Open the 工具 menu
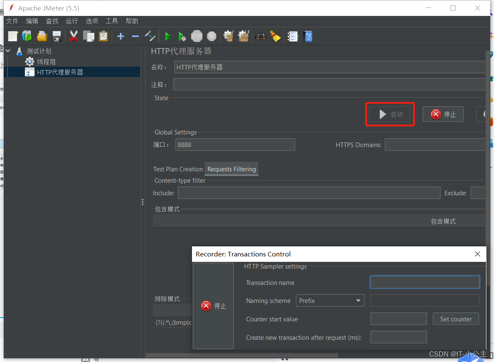Viewport: 494px width, 362px height. tap(112, 21)
